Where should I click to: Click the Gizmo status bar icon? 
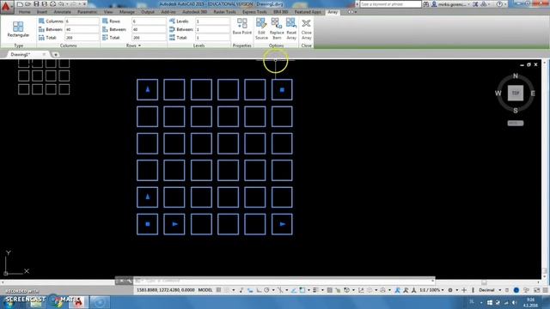[x=382, y=290]
